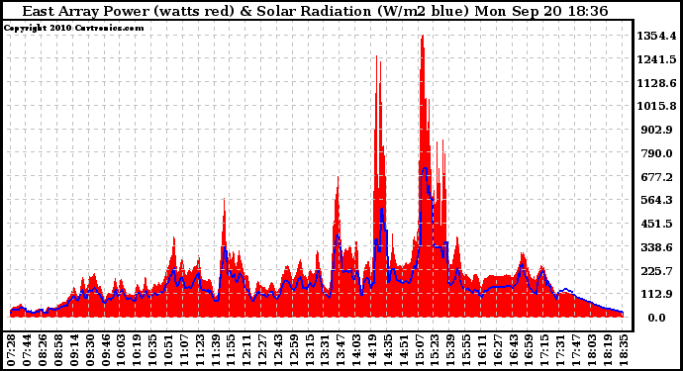The width and height of the screenshot is (683, 371).
Task: Click the 13:15 time label
Action: click(x=309, y=350)
